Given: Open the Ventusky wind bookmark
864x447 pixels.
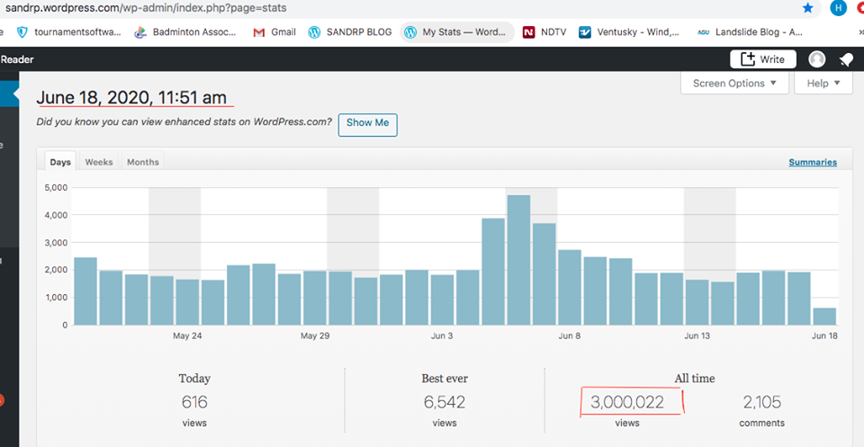Looking at the screenshot, I should click(x=628, y=32).
